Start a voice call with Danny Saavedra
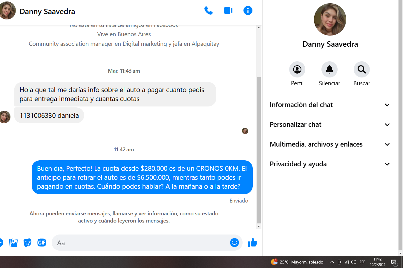This screenshot has width=403, height=268. pos(208,11)
